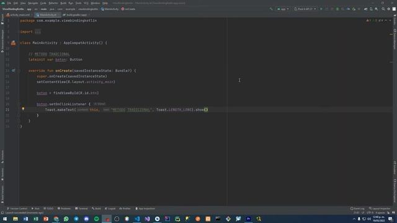This screenshot has width=397, height=223.
Task: Open the Problems tool window
Action: 64,209
